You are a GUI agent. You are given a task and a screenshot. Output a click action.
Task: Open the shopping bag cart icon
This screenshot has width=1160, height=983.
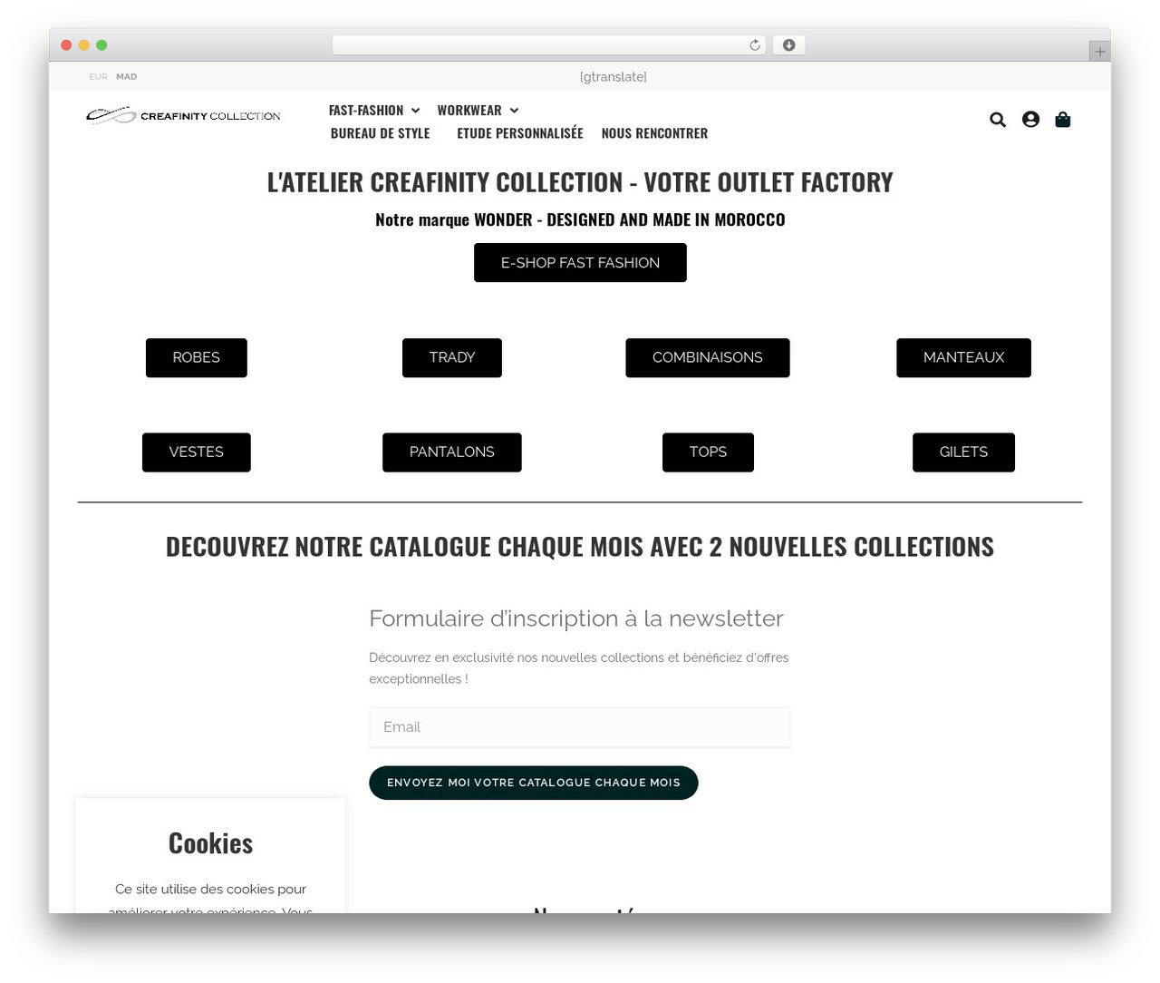(1063, 120)
